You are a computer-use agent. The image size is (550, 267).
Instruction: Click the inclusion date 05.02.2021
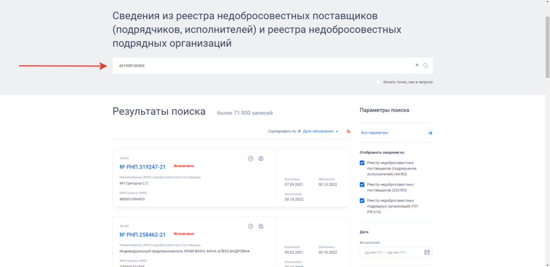[294, 253]
